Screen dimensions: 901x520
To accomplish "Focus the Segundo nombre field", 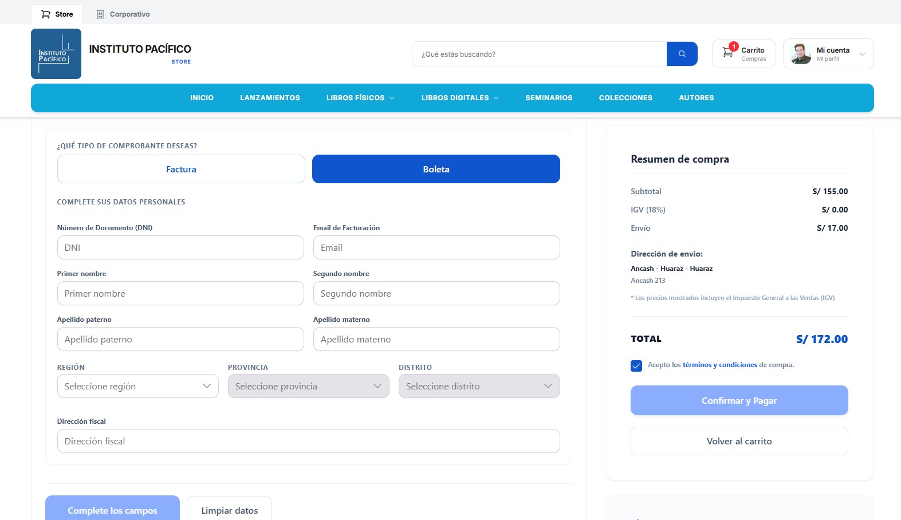I will point(436,293).
